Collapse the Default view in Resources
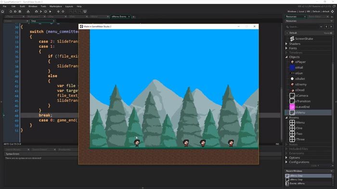The image size is (337, 189). coord(287,33)
